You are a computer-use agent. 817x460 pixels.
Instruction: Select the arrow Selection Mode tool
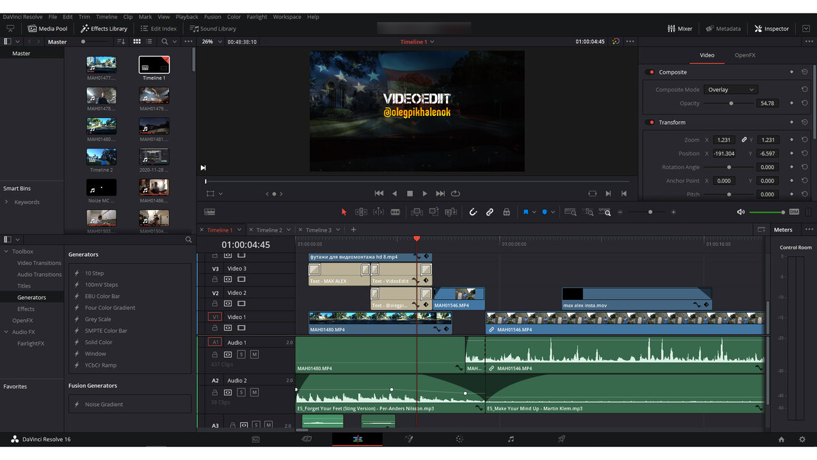point(344,212)
